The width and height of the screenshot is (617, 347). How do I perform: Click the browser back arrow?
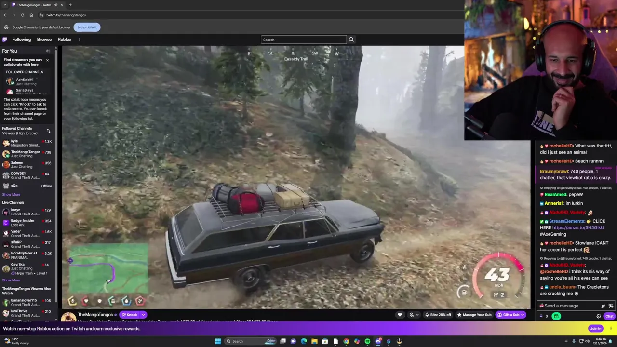[x=5, y=15]
